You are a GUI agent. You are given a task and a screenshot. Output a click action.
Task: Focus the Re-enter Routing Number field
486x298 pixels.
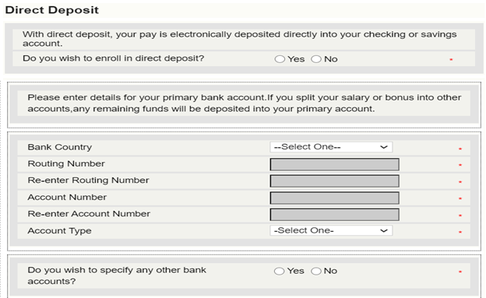[334, 181]
